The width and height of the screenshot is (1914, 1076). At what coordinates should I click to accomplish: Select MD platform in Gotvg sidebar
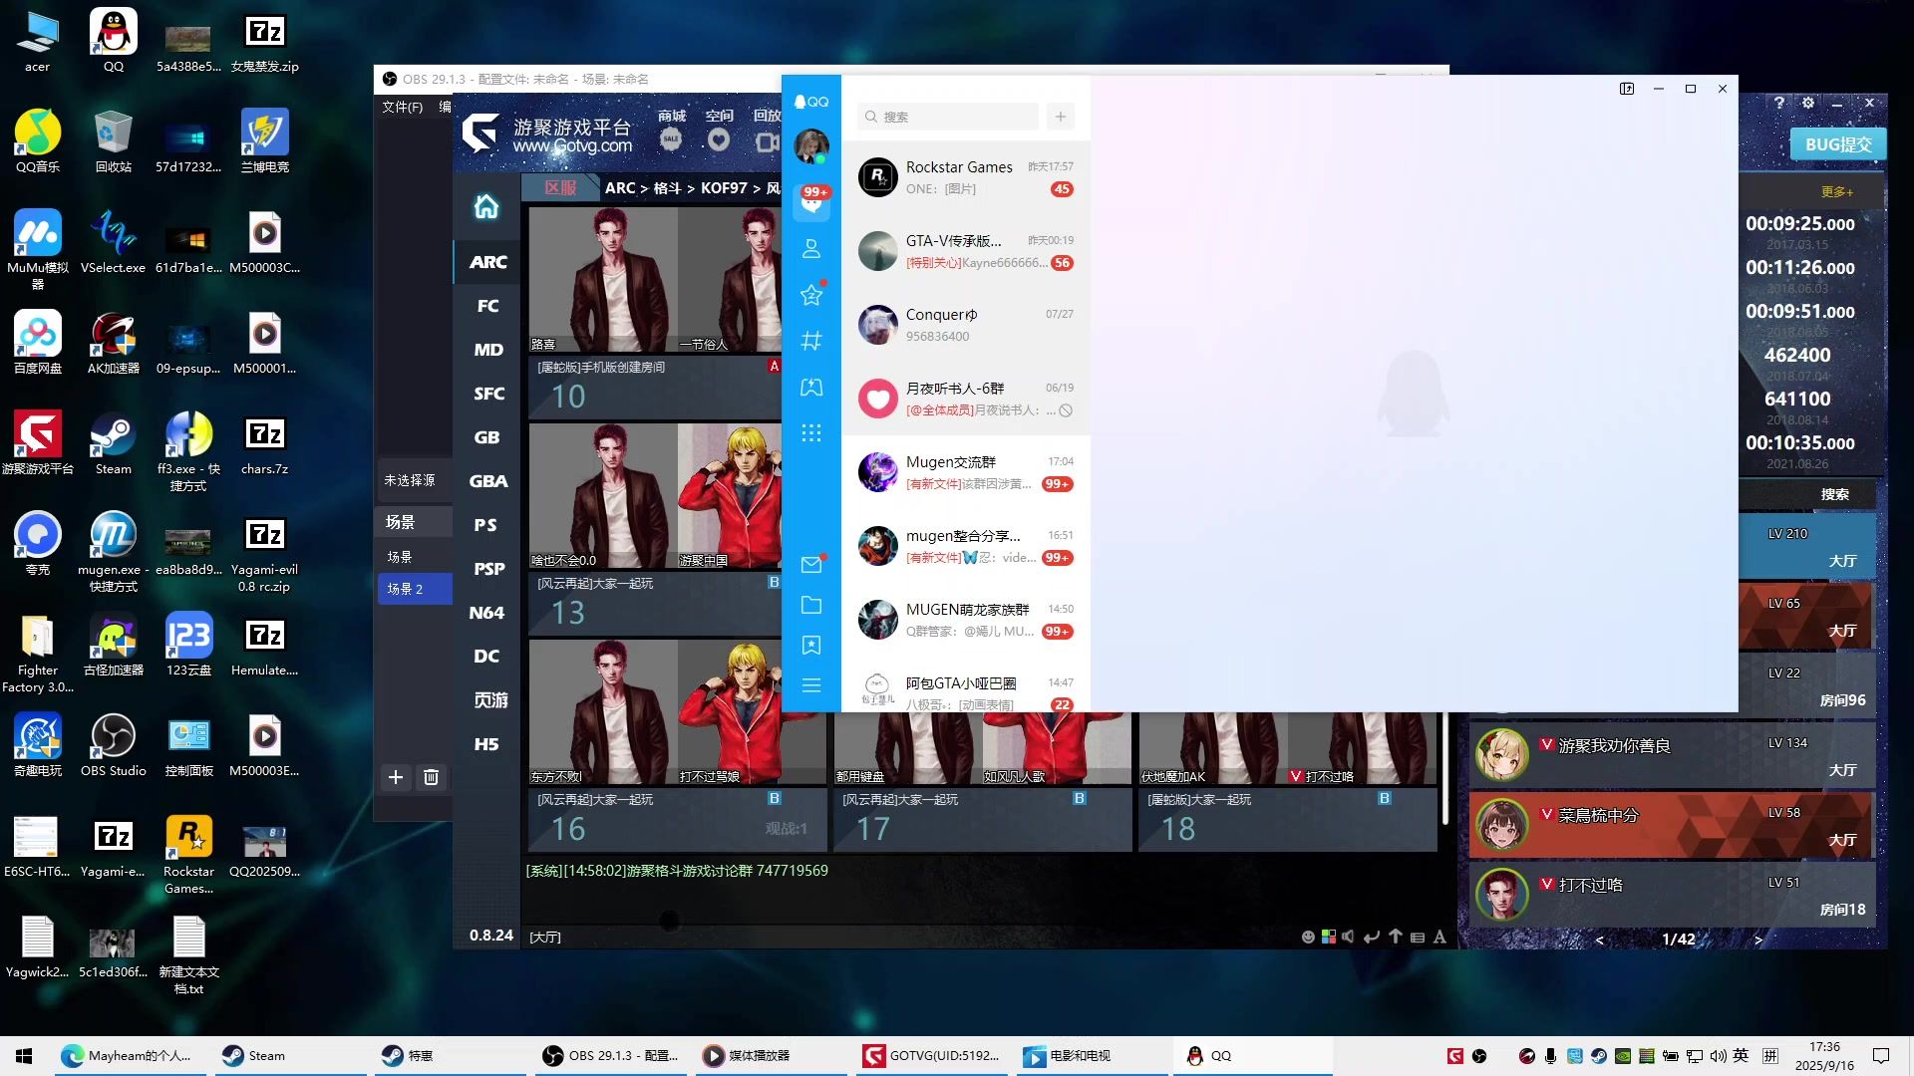pos(487,350)
